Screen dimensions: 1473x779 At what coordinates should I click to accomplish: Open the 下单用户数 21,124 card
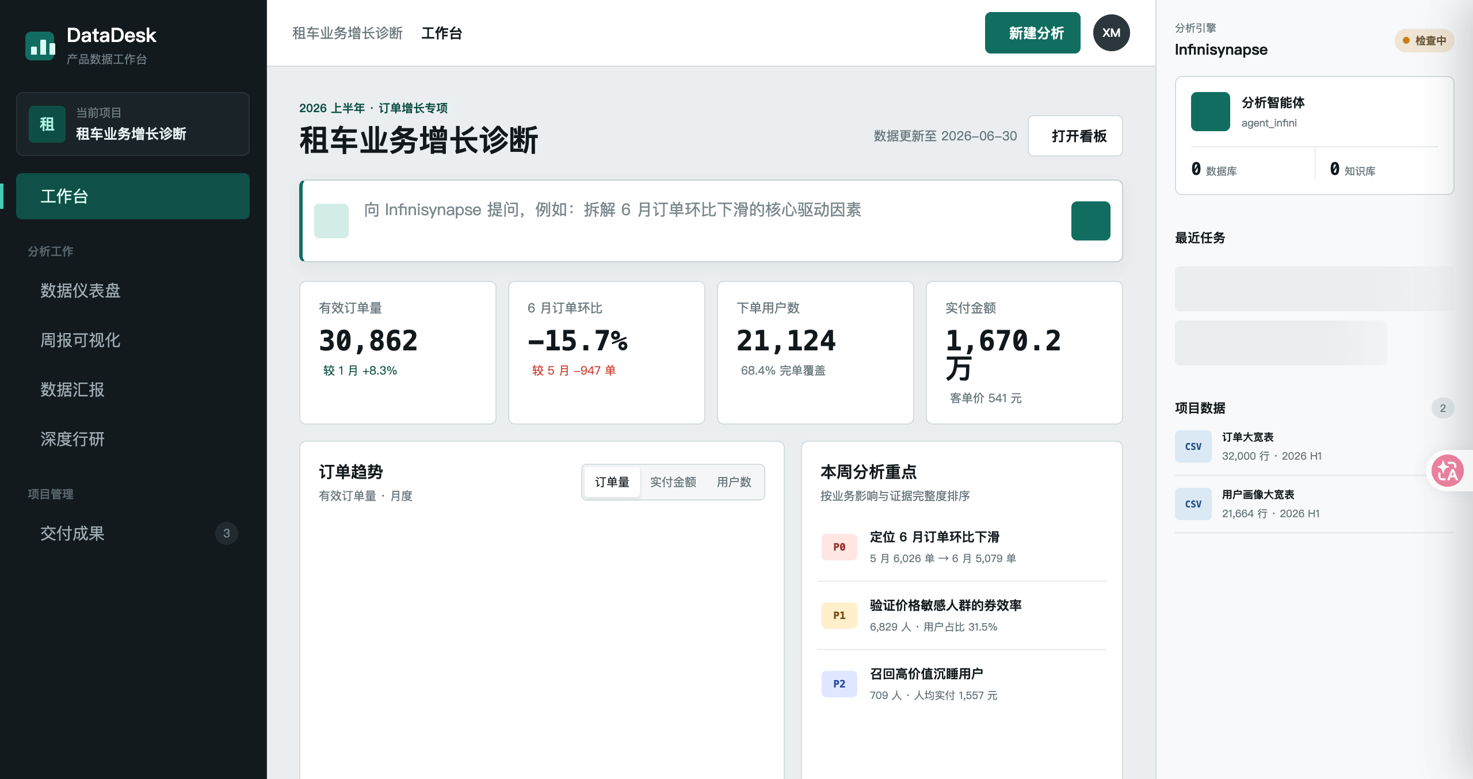click(816, 353)
